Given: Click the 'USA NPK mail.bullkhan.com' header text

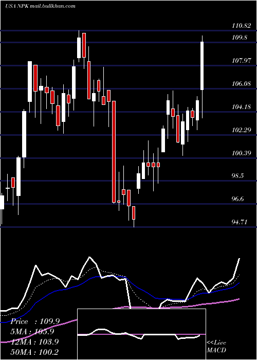Looking at the screenshot, I should [40, 6].
